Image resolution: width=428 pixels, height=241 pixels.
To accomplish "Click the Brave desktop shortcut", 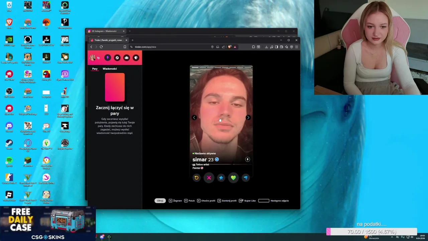I will (9, 23).
